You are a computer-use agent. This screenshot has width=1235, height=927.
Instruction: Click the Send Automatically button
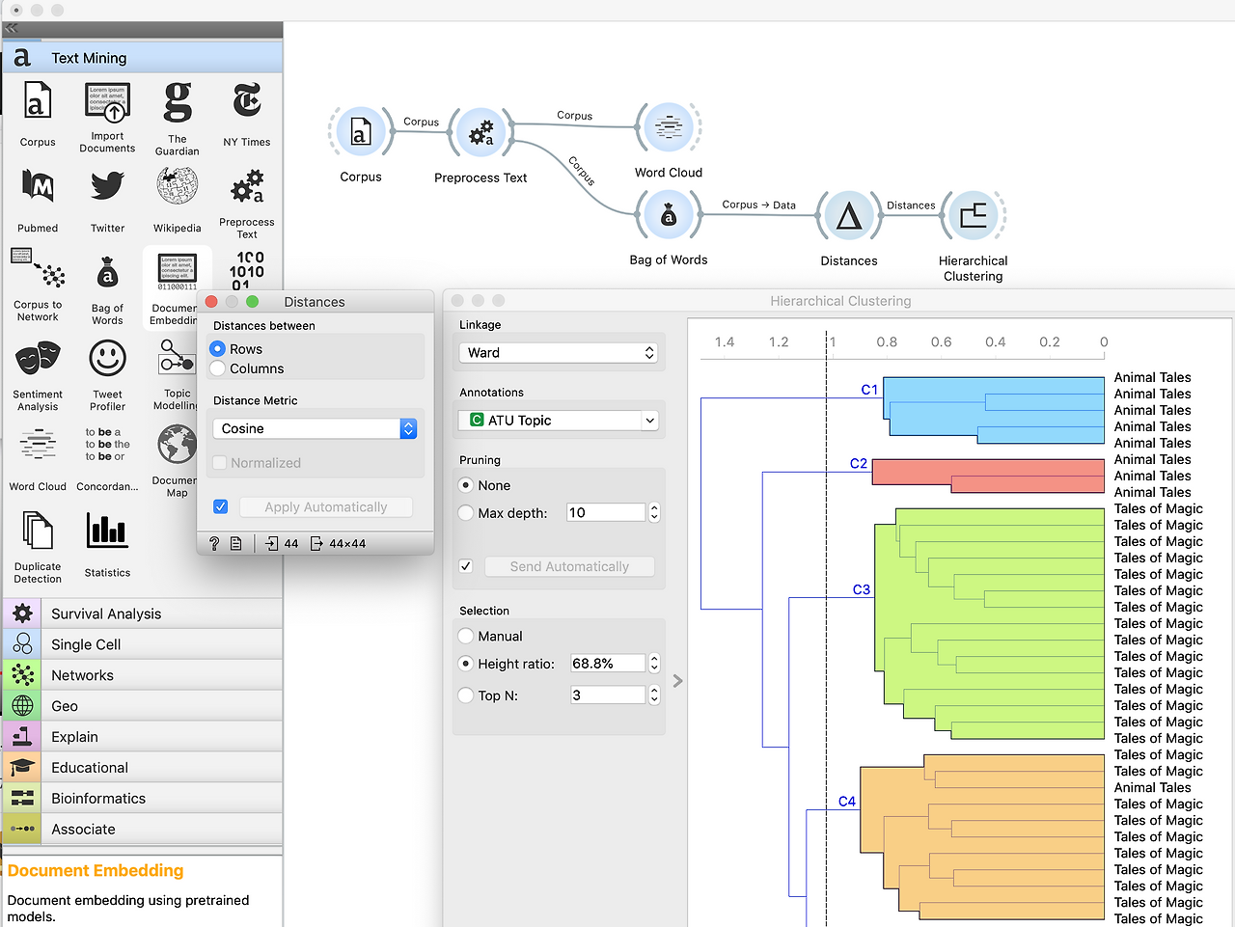coord(569,567)
